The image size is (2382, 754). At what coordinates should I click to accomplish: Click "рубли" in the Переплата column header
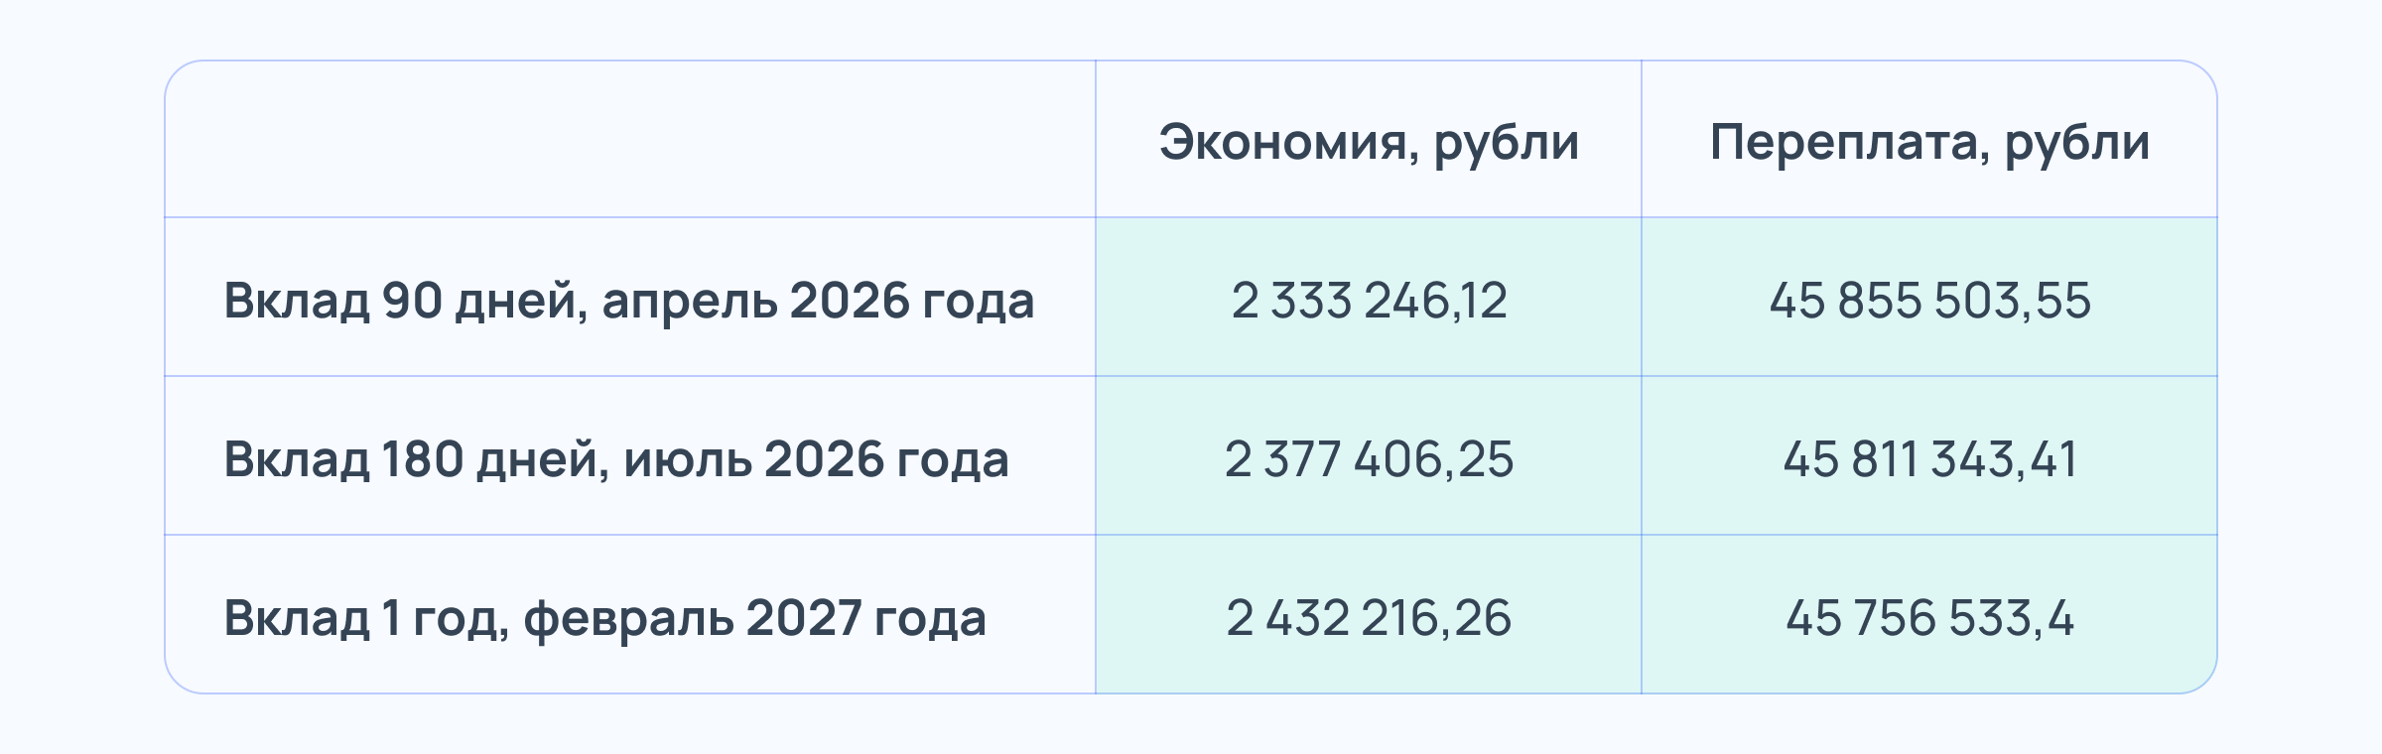point(2076,142)
